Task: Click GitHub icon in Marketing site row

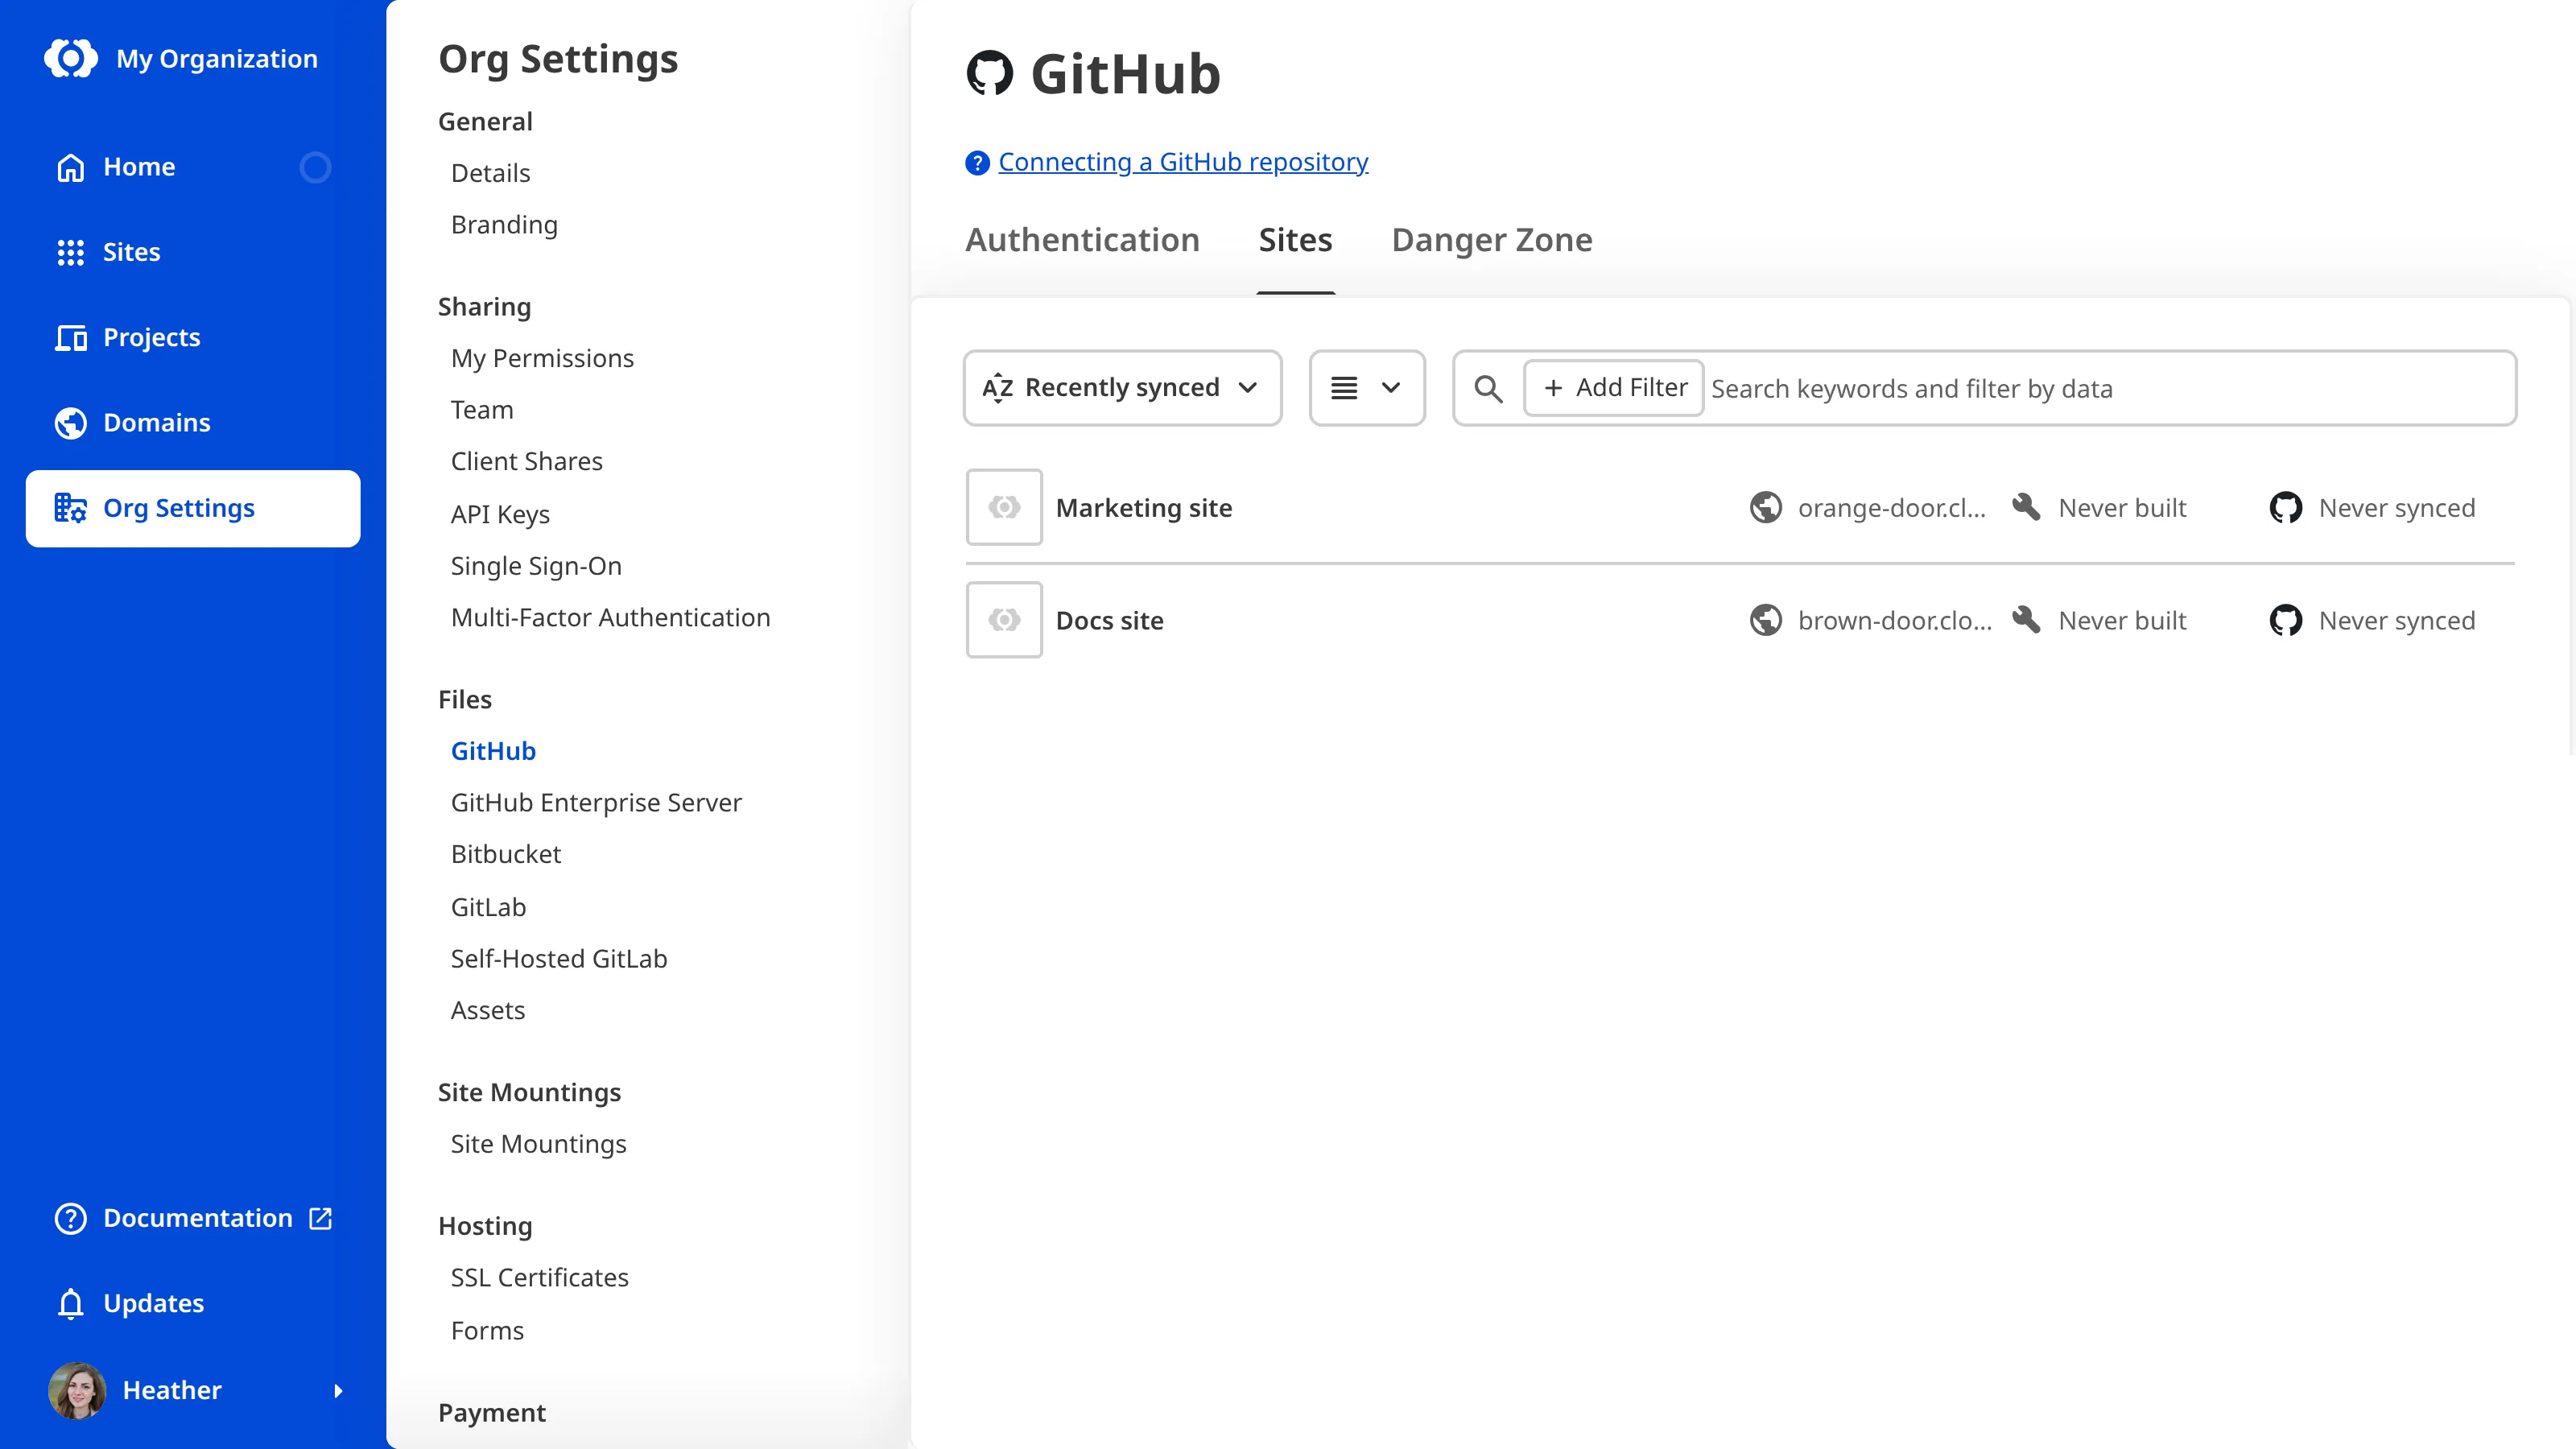Action: [x=2286, y=508]
